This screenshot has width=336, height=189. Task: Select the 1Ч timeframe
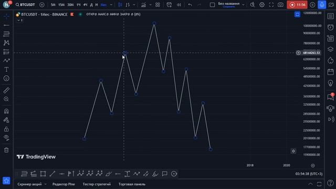pos(79,5)
